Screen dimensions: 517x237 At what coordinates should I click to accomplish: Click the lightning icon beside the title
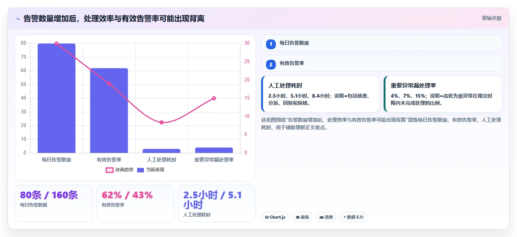pyautogui.click(x=18, y=18)
